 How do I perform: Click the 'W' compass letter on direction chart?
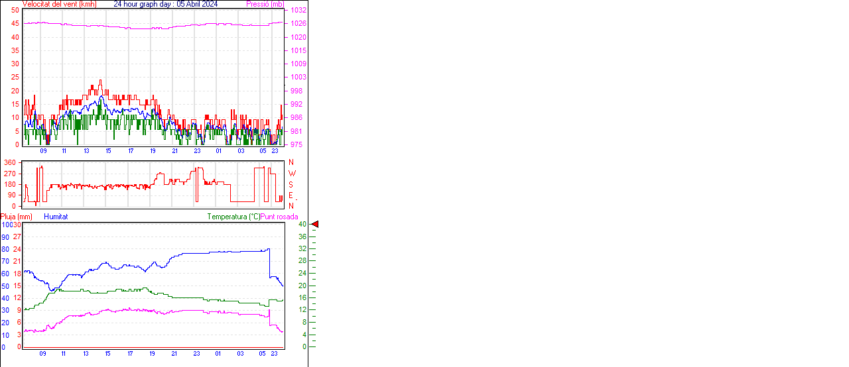click(x=291, y=174)
